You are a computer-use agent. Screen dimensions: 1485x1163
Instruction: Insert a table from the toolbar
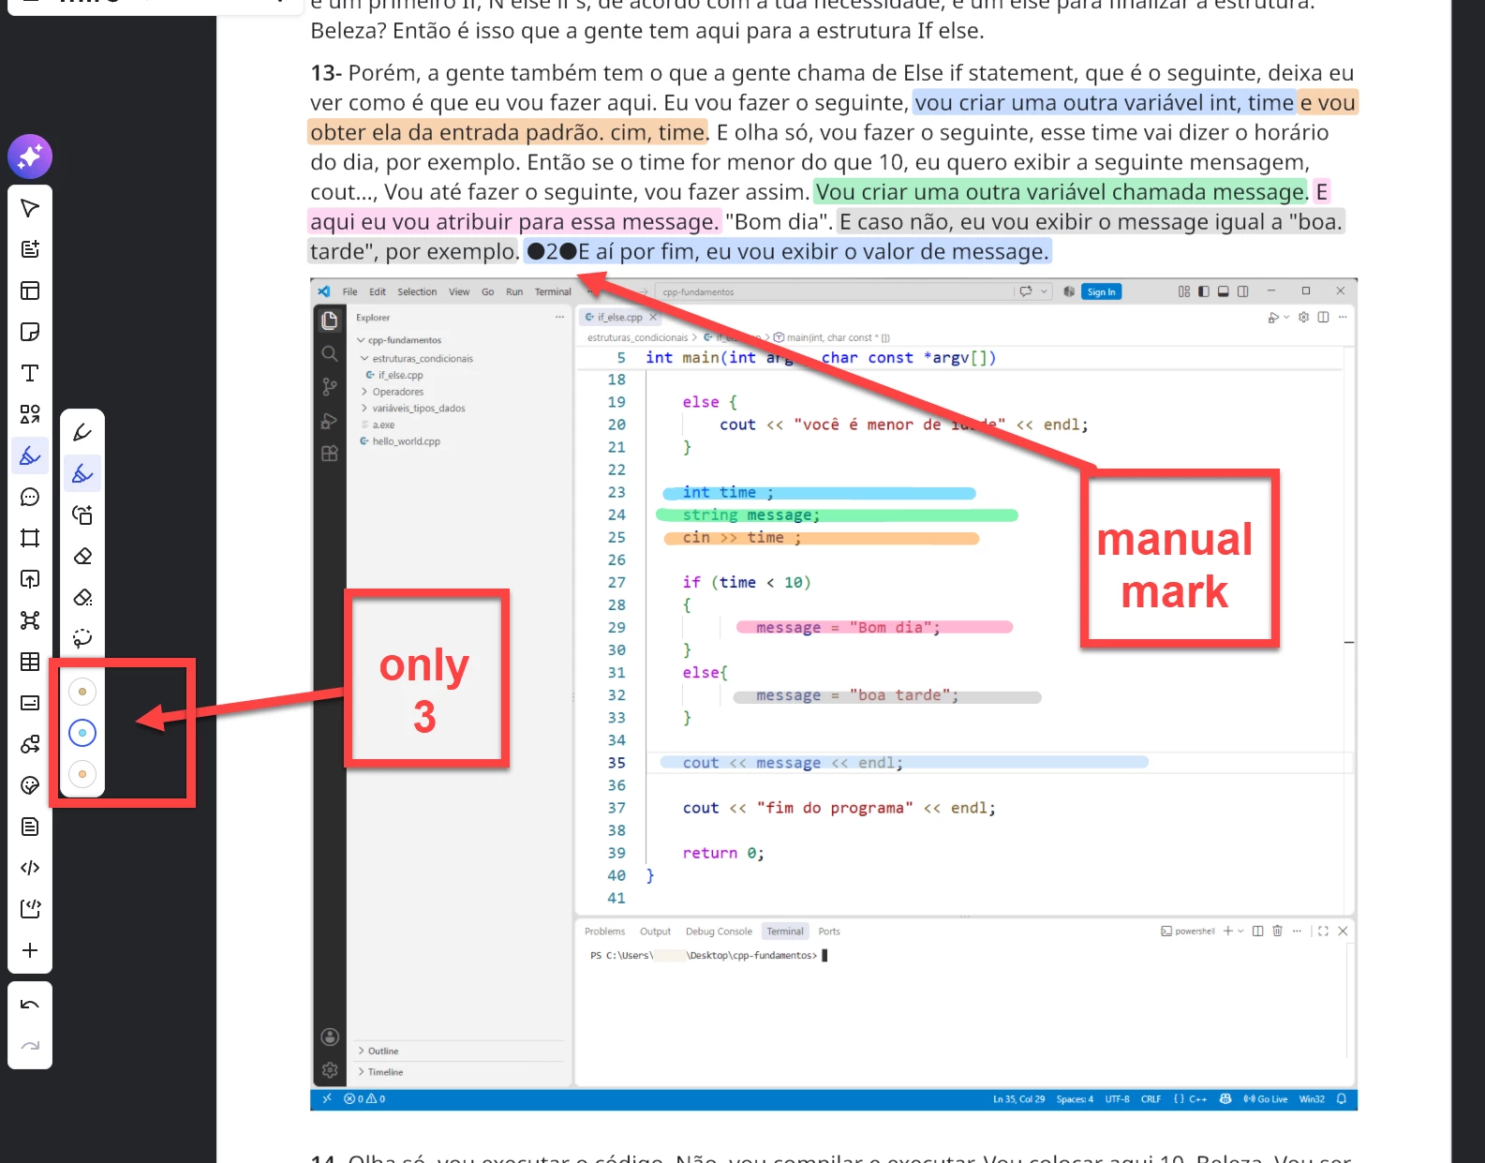click(x=30, y=662)
